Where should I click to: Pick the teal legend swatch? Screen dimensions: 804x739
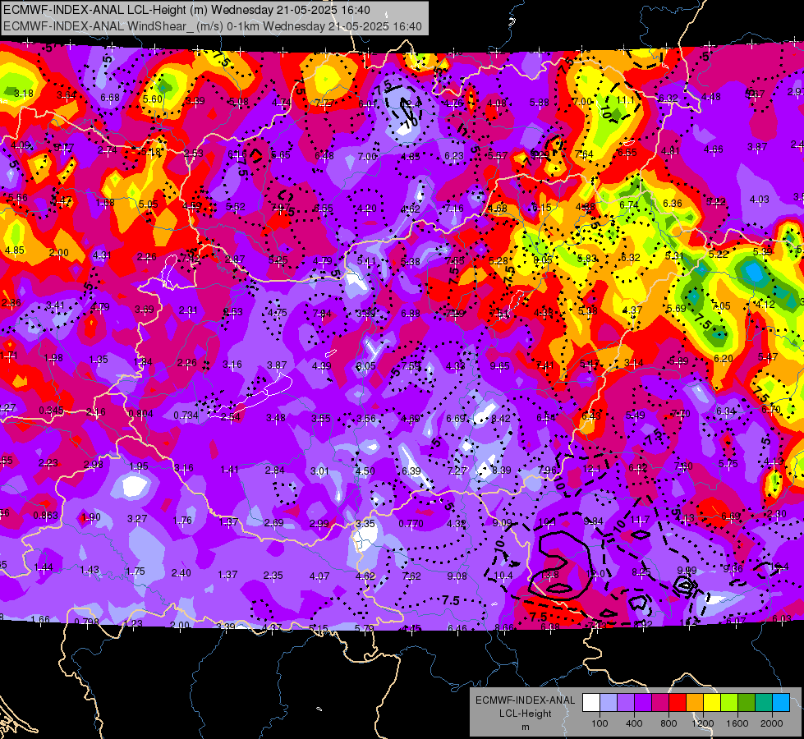764,703
